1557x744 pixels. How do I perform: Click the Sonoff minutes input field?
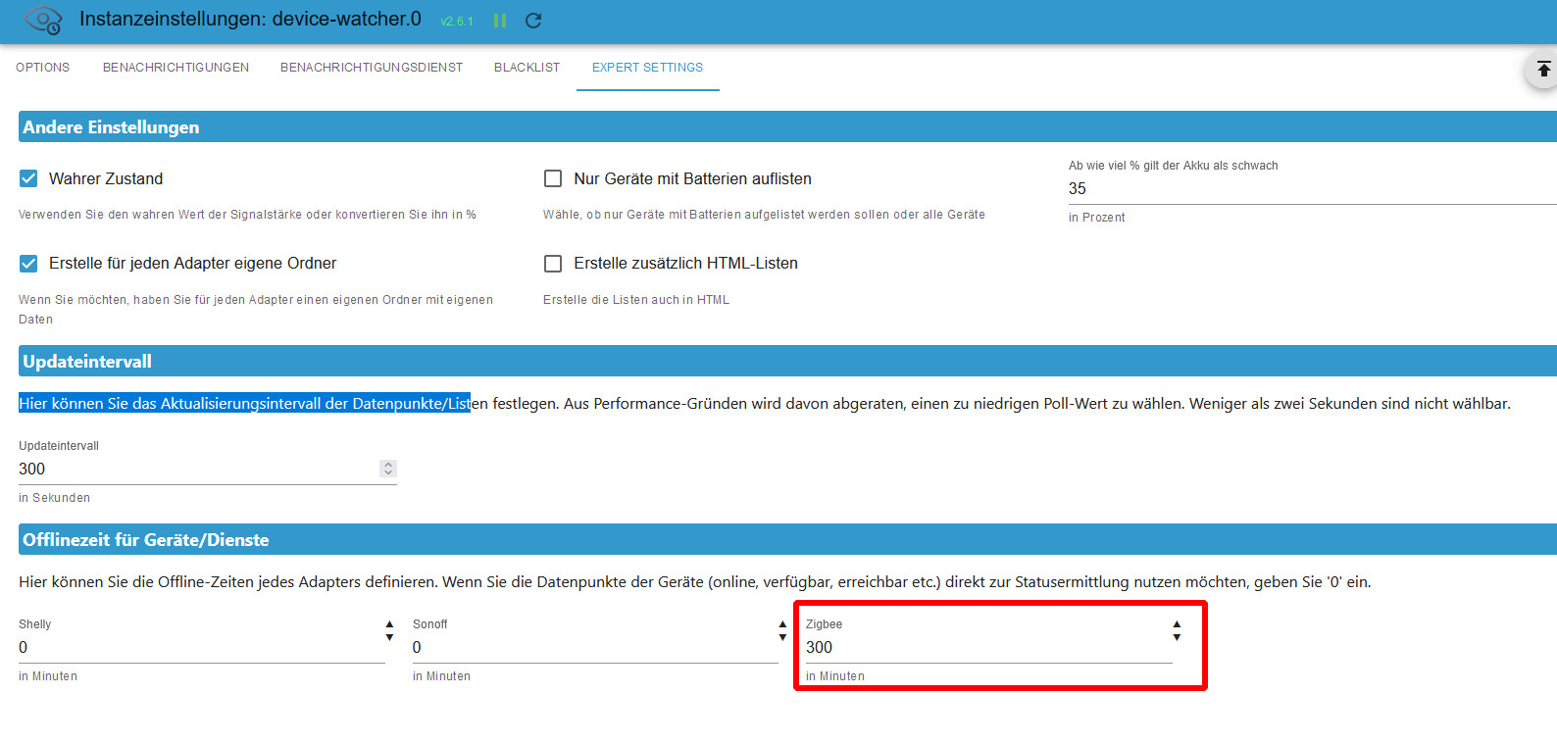coord(594,648)
